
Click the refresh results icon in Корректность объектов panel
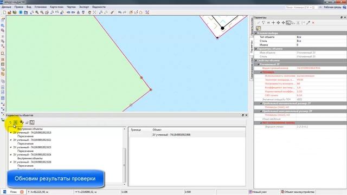[10, 122]
